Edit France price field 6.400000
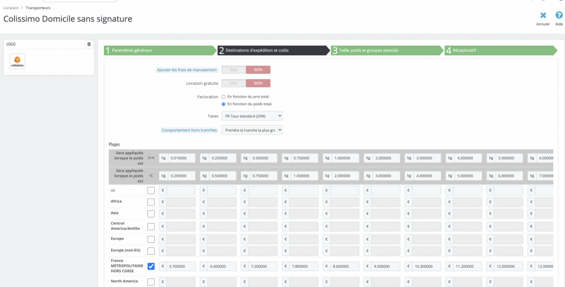The width and height of the screenshot is (565, 287). click(x=222, y=267)
